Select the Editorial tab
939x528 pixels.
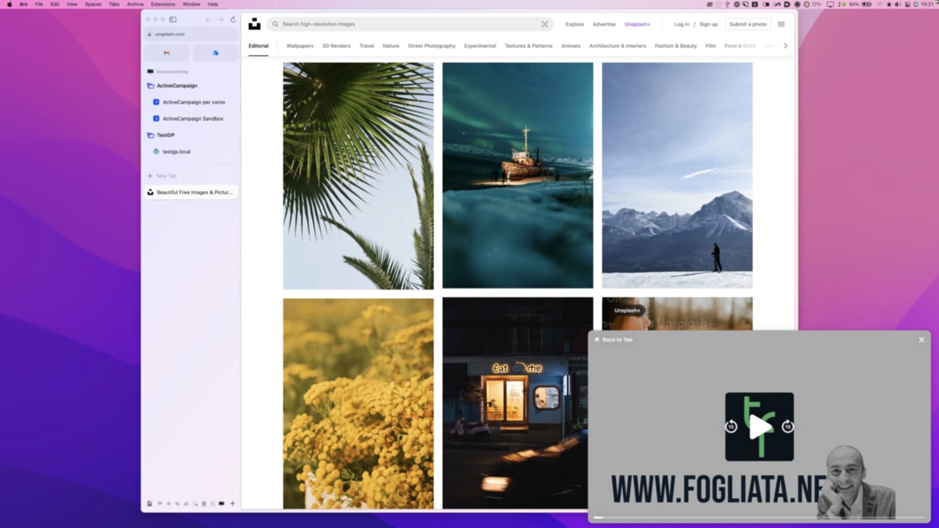(x=258, y=46)
